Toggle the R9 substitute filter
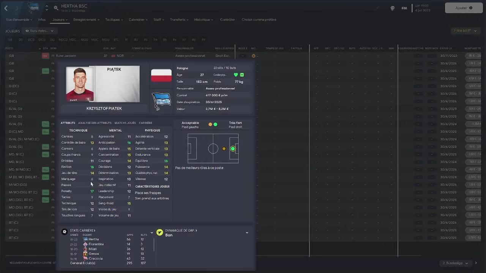The width and height of the screenshot is (486, 273). click(x=204, y=39)
